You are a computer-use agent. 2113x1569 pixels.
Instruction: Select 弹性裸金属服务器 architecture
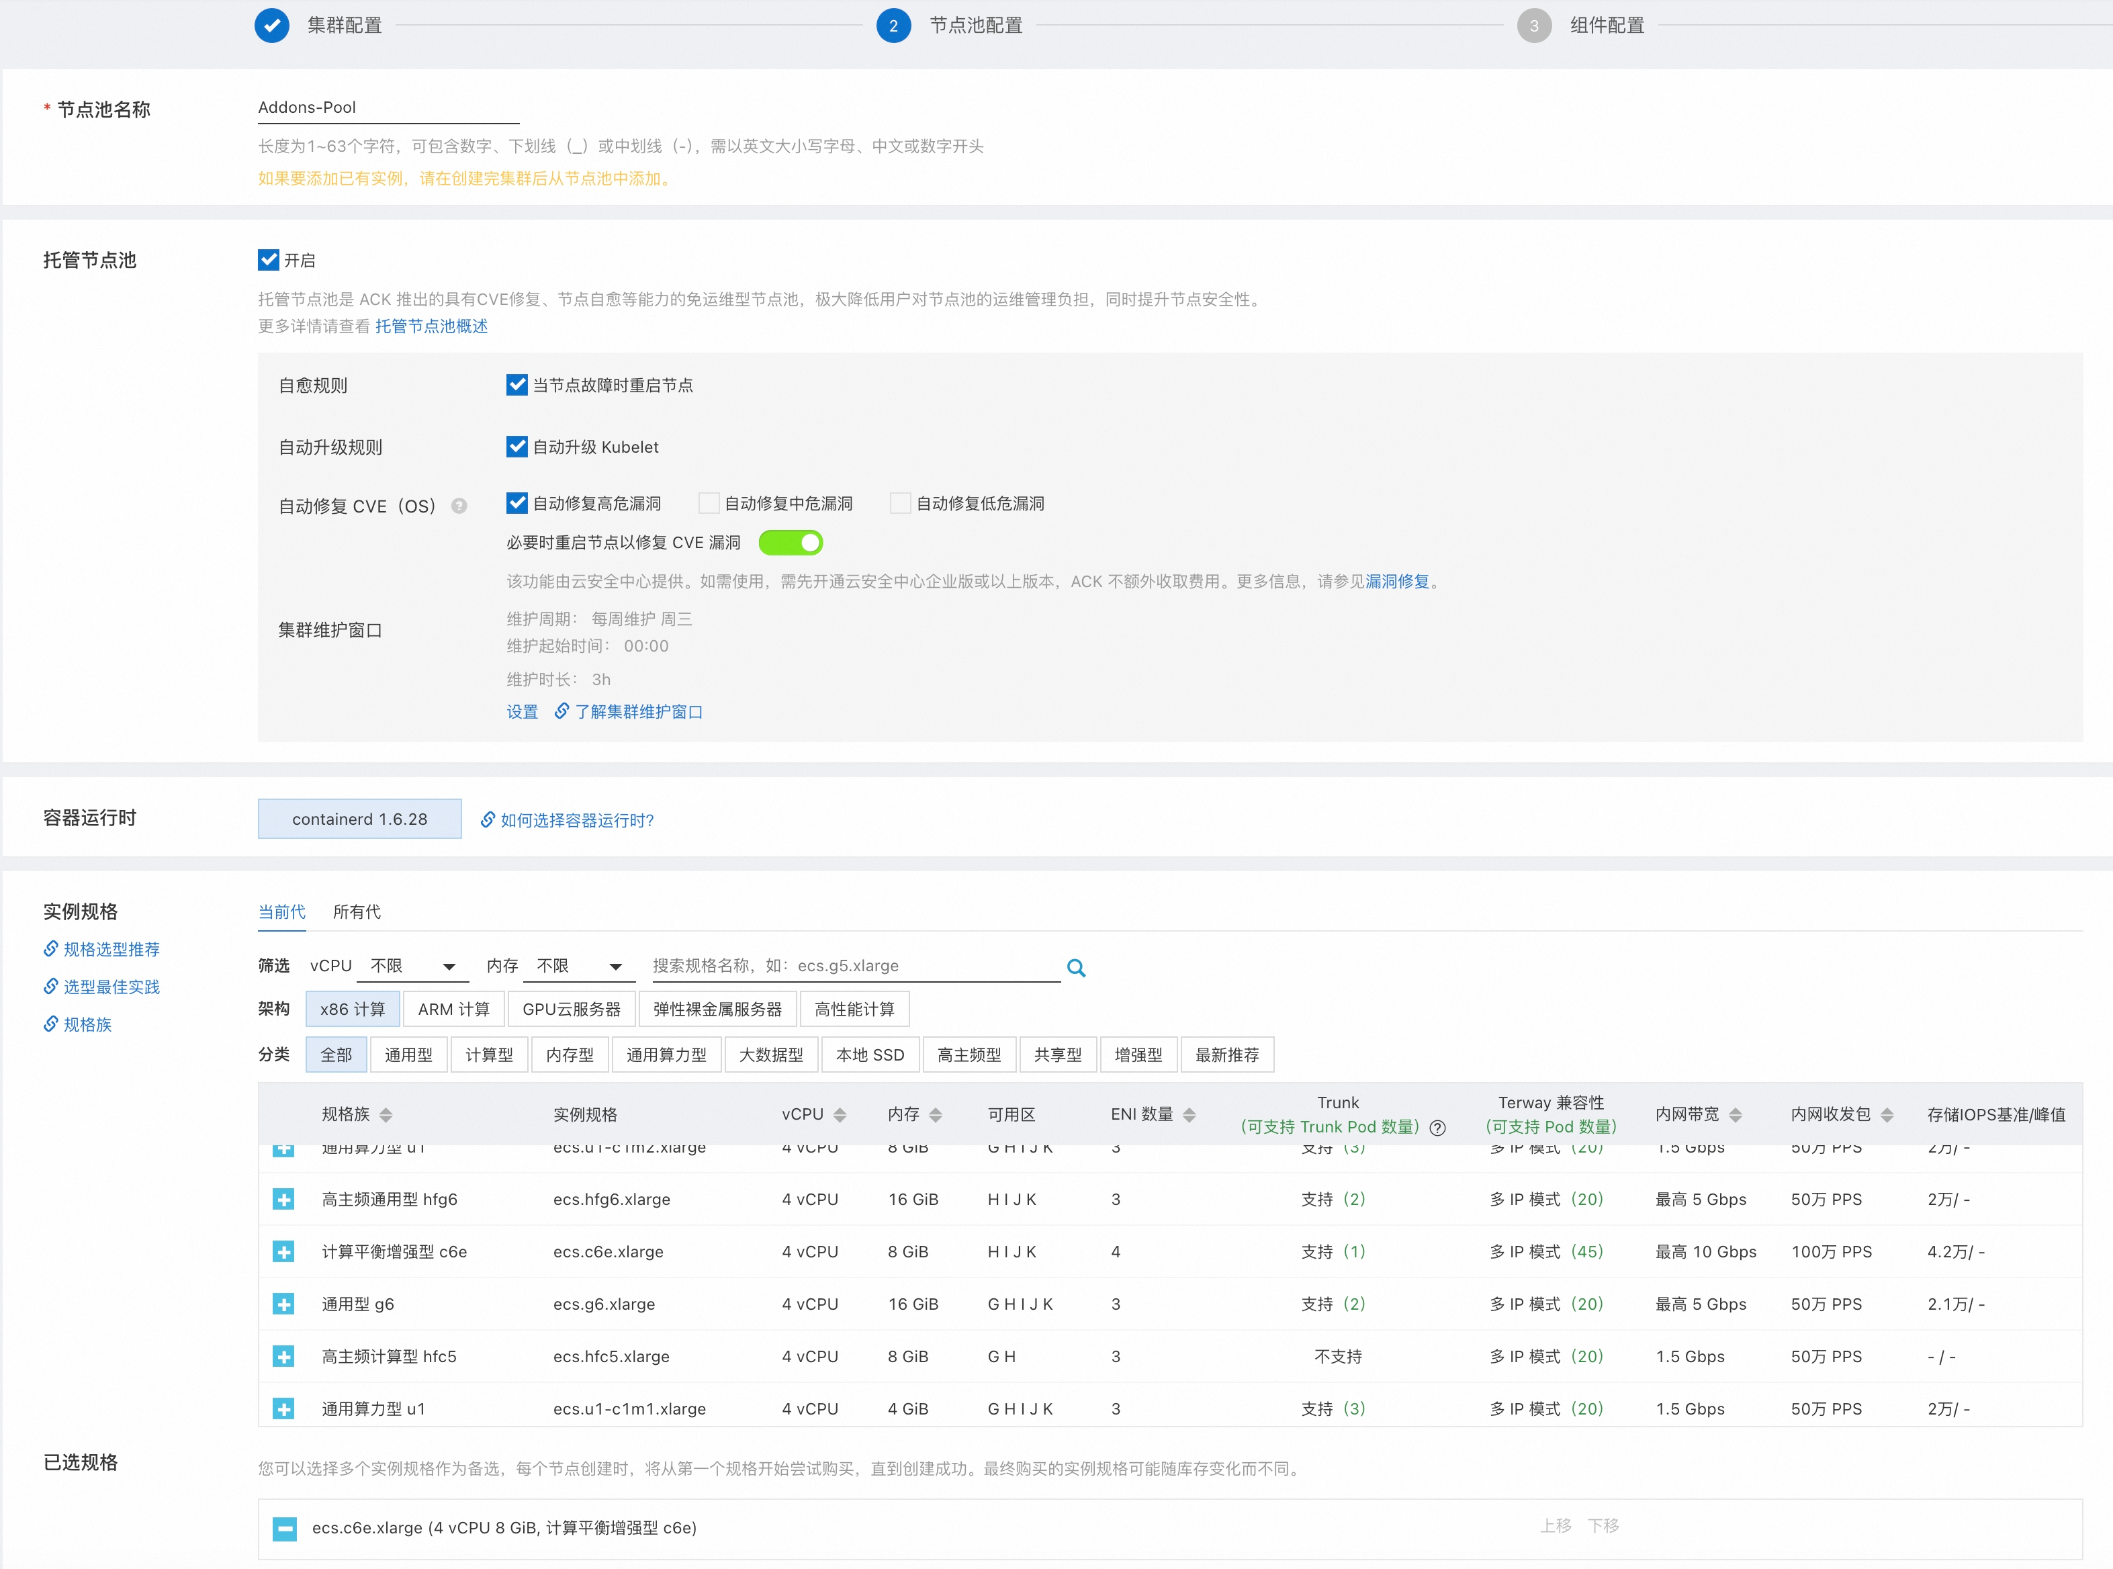(717, 1009)
